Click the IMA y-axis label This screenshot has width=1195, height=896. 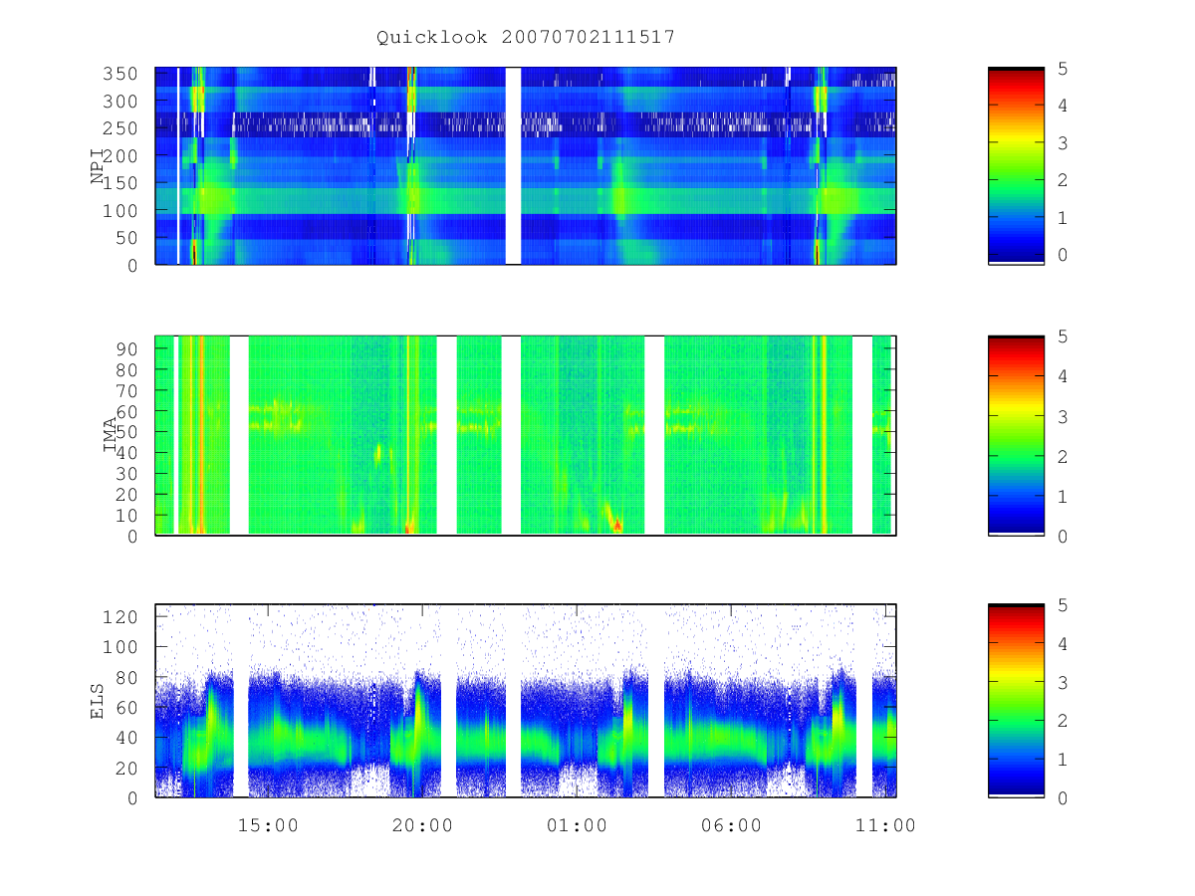(111, 435)
